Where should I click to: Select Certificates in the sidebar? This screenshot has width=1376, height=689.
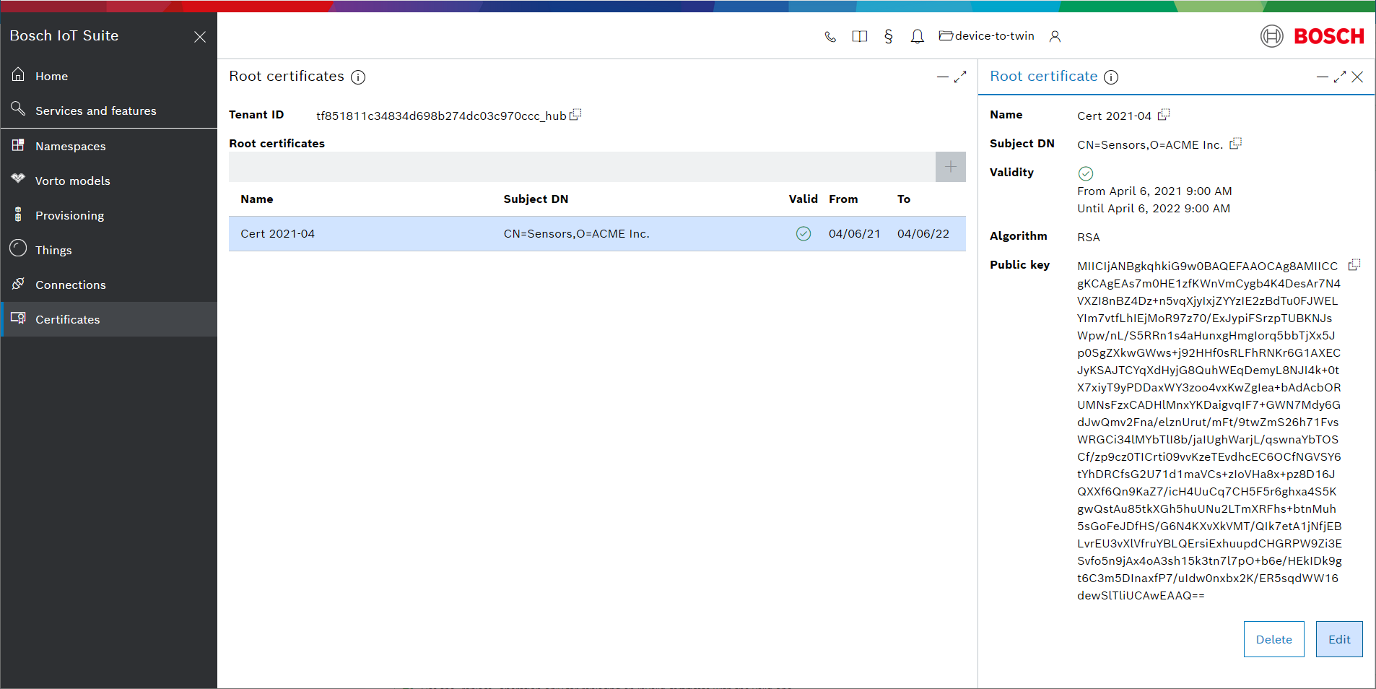108,319
